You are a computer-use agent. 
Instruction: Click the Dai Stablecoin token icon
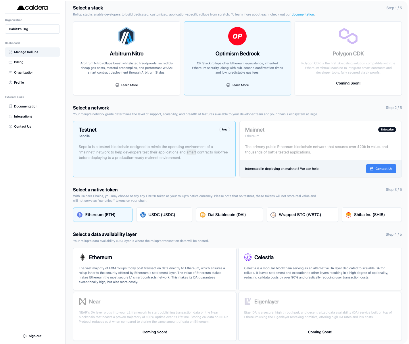coord(203,215)
